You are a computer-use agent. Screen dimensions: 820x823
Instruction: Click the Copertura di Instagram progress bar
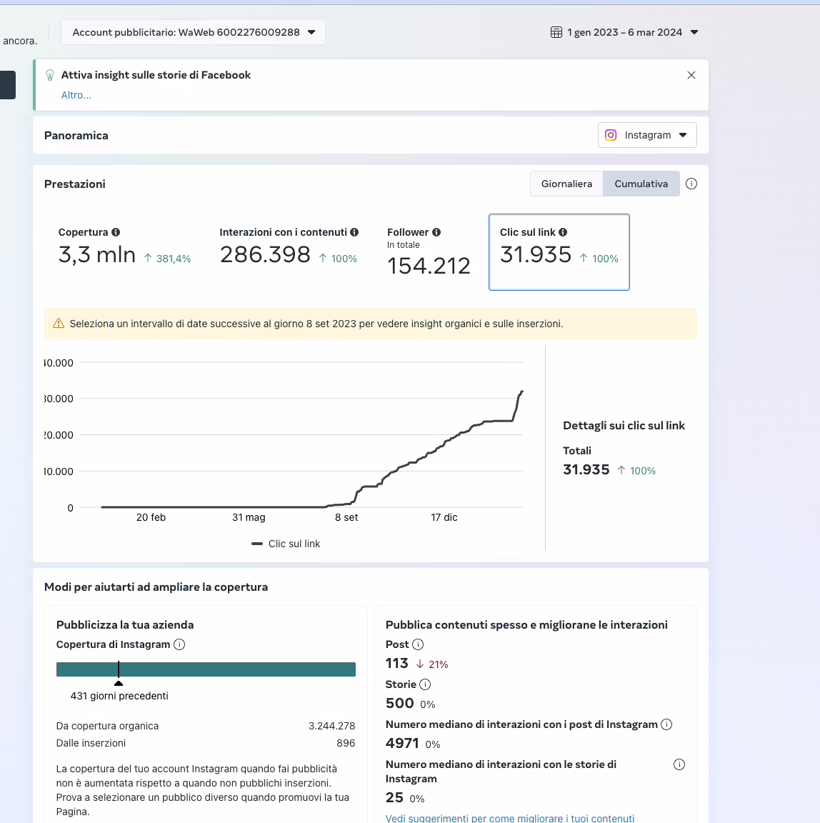click(x=206, y=669)
